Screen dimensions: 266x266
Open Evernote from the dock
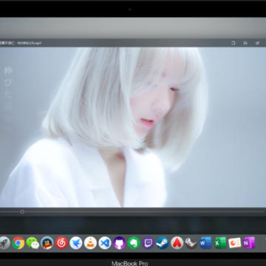point(134,243)
